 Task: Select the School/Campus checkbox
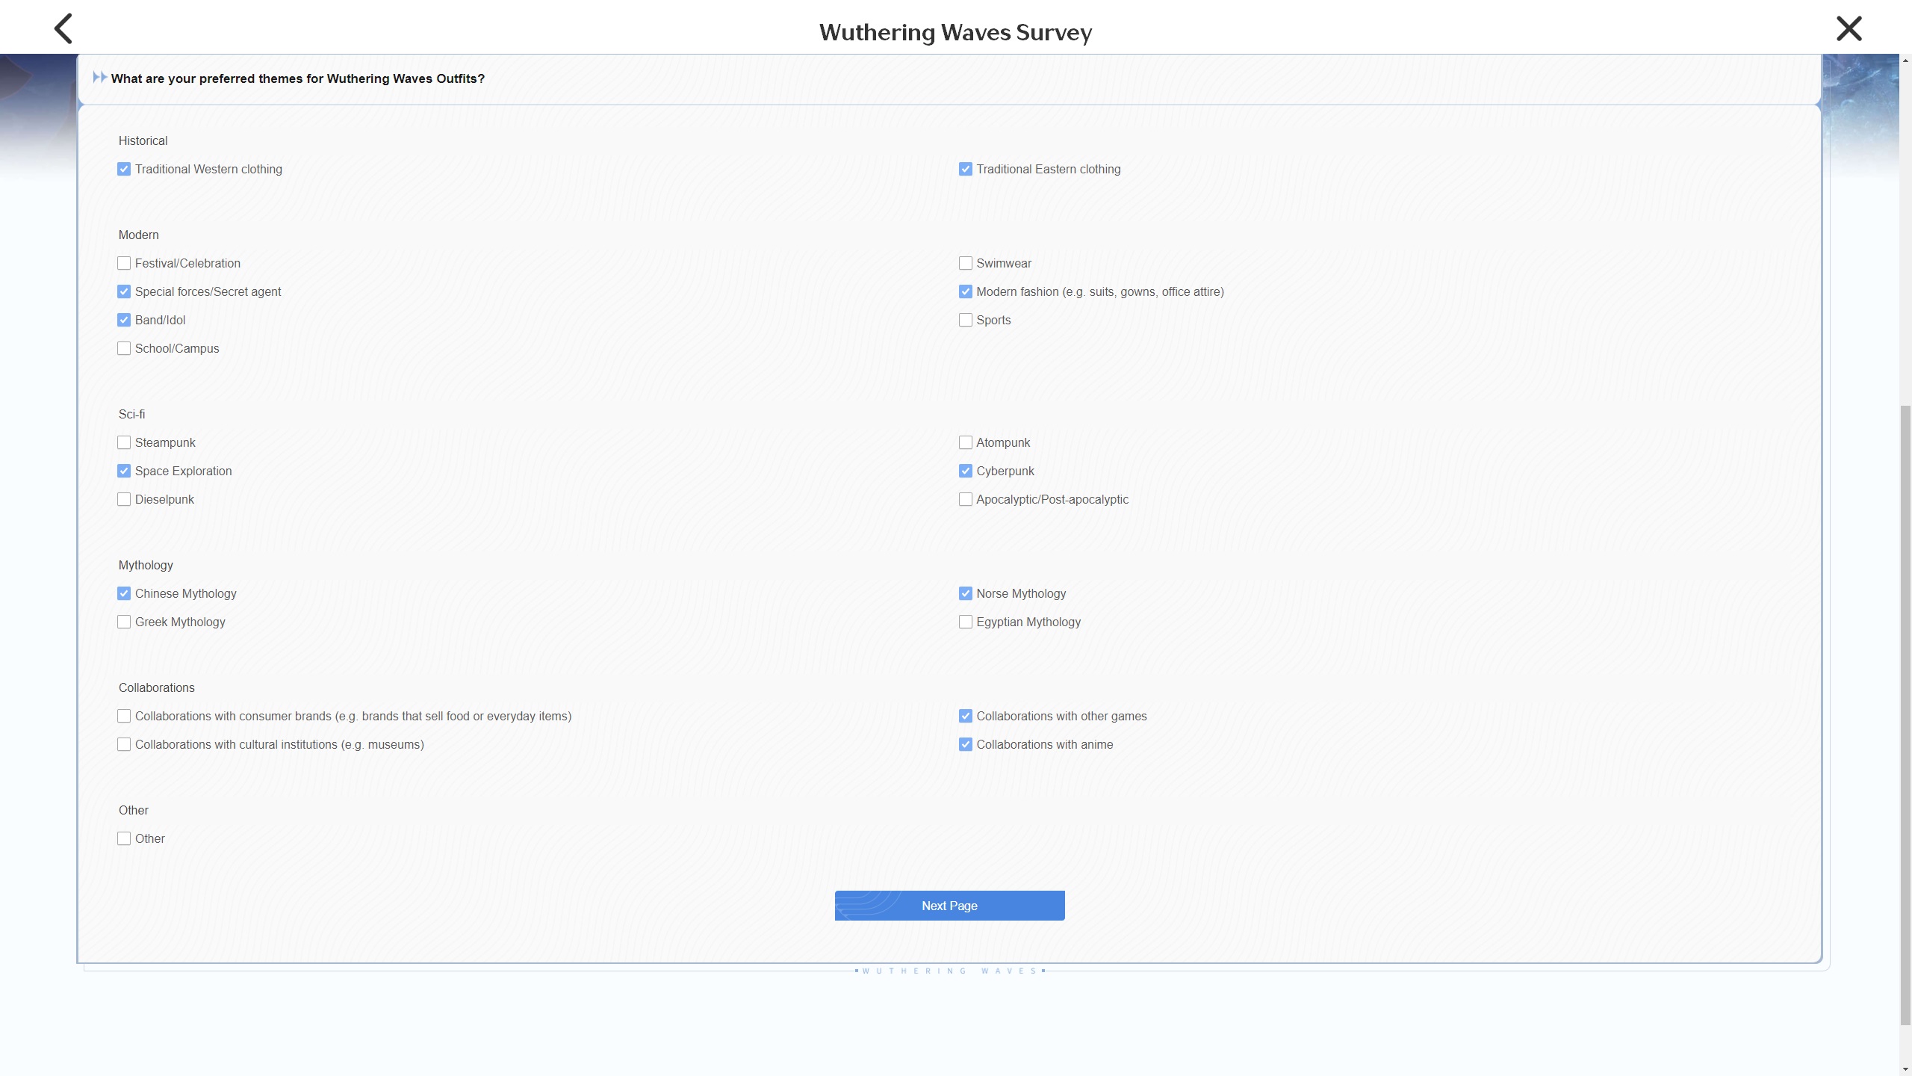(x=124, y=349)
